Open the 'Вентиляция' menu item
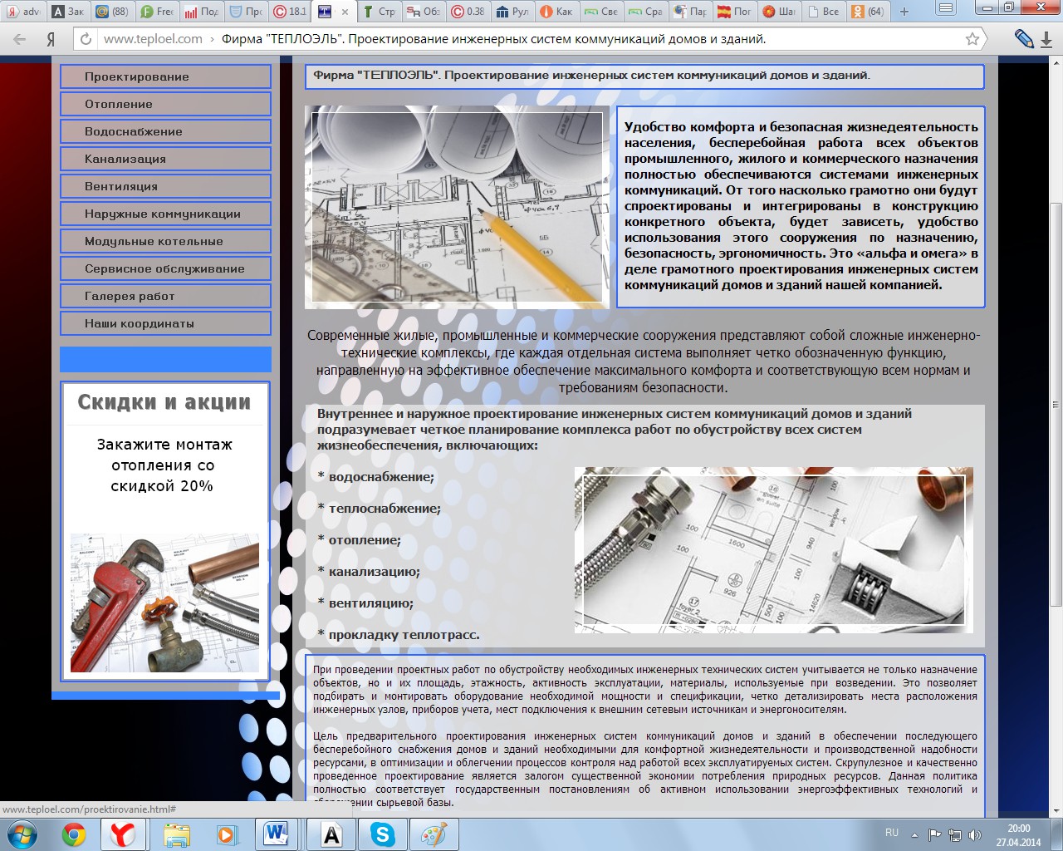Screen dimensions: 1063x851 tap(165, 186)
